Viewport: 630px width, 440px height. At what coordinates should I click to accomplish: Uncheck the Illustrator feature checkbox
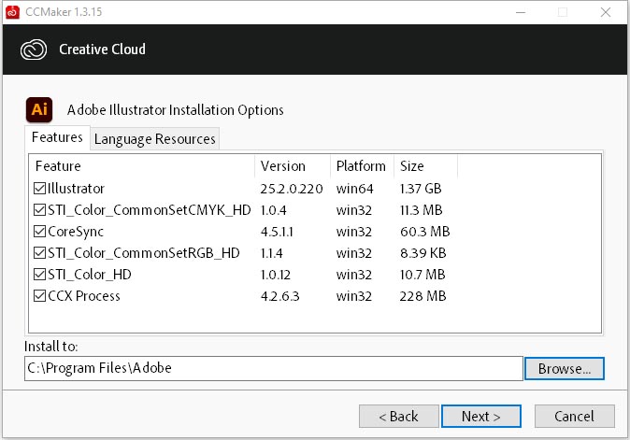(x=39, y=189)
